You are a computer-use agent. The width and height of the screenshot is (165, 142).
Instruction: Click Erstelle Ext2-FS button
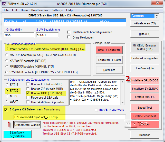click(145, 97)
